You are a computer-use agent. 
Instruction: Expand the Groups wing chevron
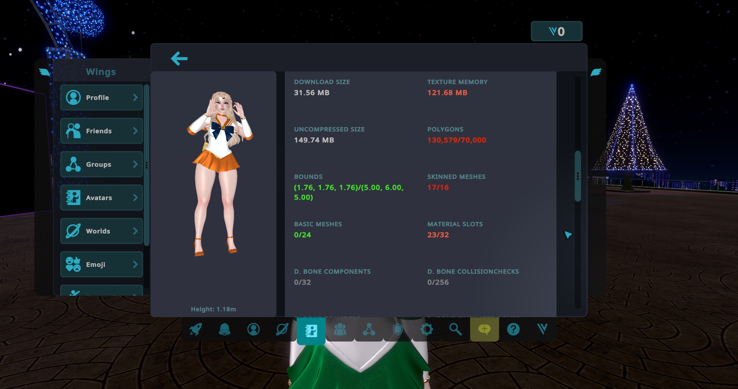coord(135,164)
